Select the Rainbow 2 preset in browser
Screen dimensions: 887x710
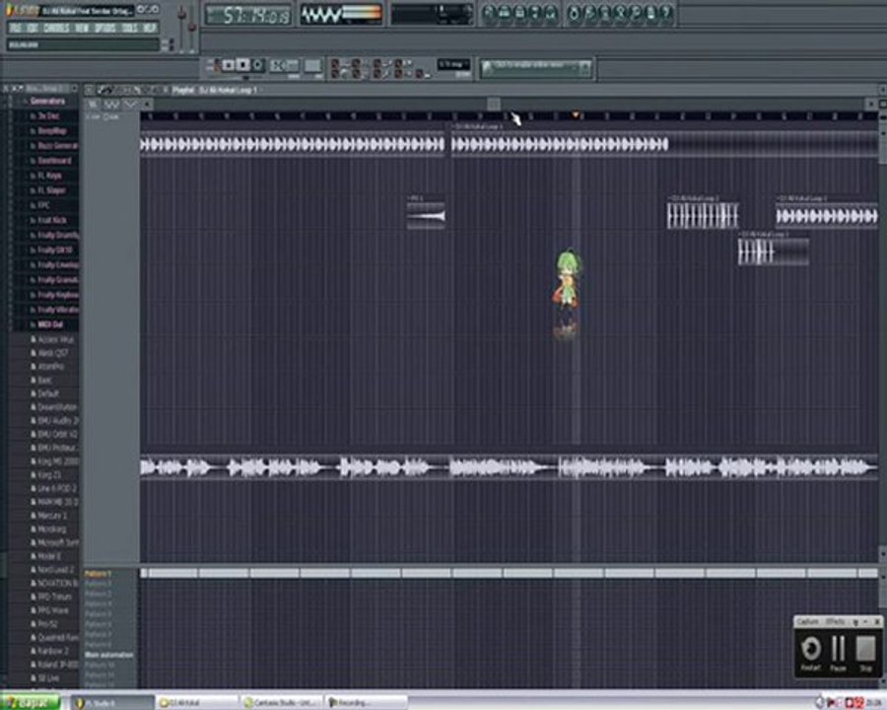(x=52, y=651)
